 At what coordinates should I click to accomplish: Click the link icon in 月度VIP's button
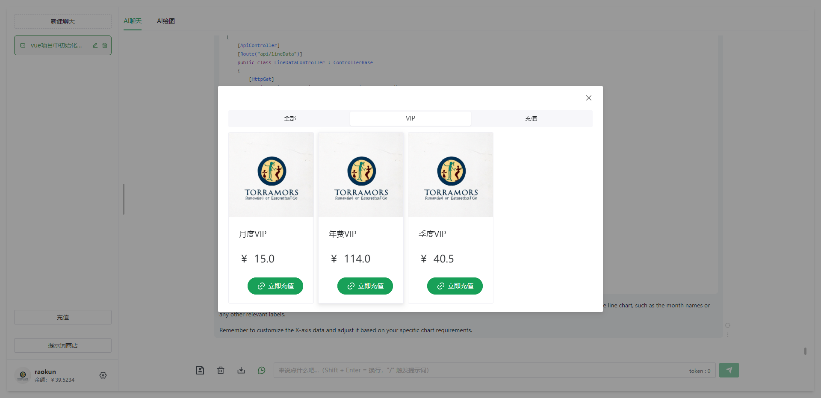pos(261,286)
